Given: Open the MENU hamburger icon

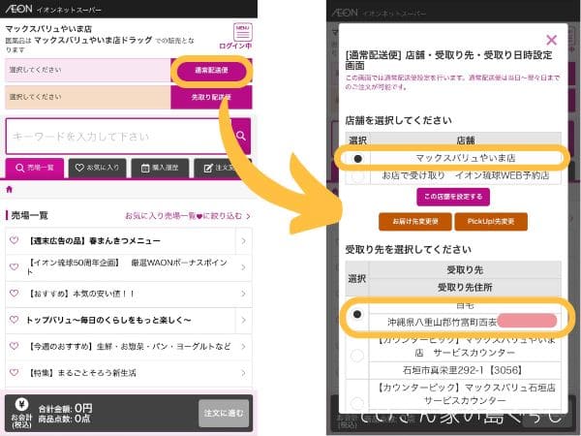Looking at the screenshot, I should tap(243, 32).
